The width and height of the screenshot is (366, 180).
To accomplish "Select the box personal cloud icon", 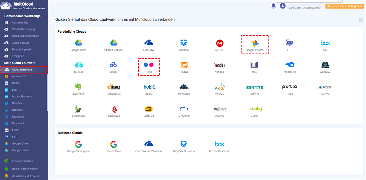I will (x=325, y=43).
